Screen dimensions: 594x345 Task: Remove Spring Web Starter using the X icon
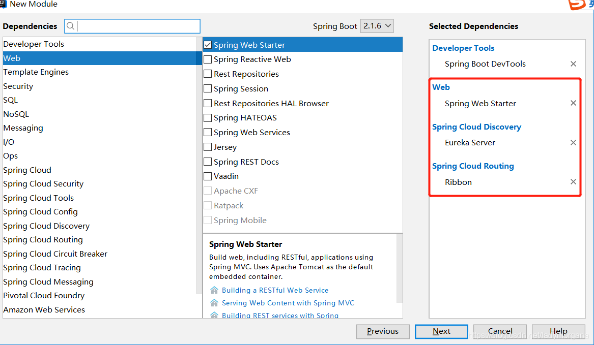(573, 103)
